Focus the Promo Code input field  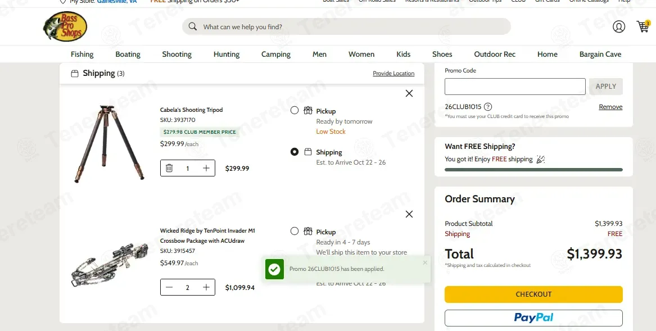tap(515, 87)
